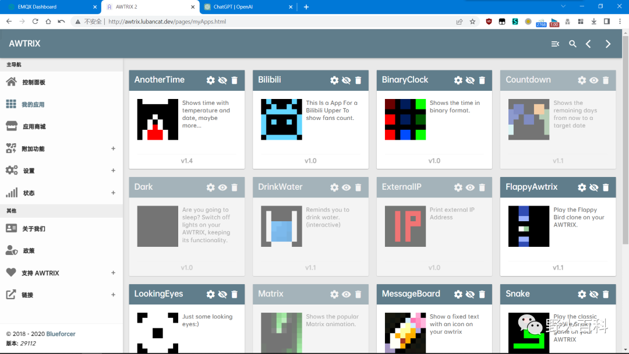Delete the Snake app
The width and height of the screenshot is (629, 354).
pos(606,294)
